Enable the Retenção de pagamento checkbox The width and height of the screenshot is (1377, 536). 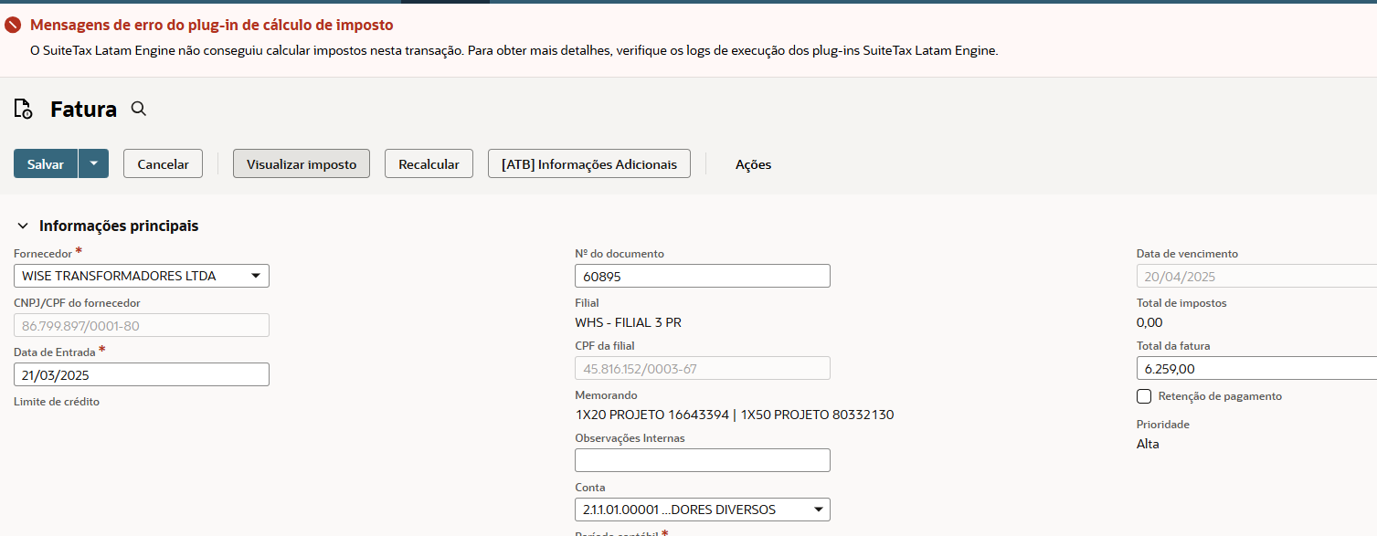(x=1144, y=396)
